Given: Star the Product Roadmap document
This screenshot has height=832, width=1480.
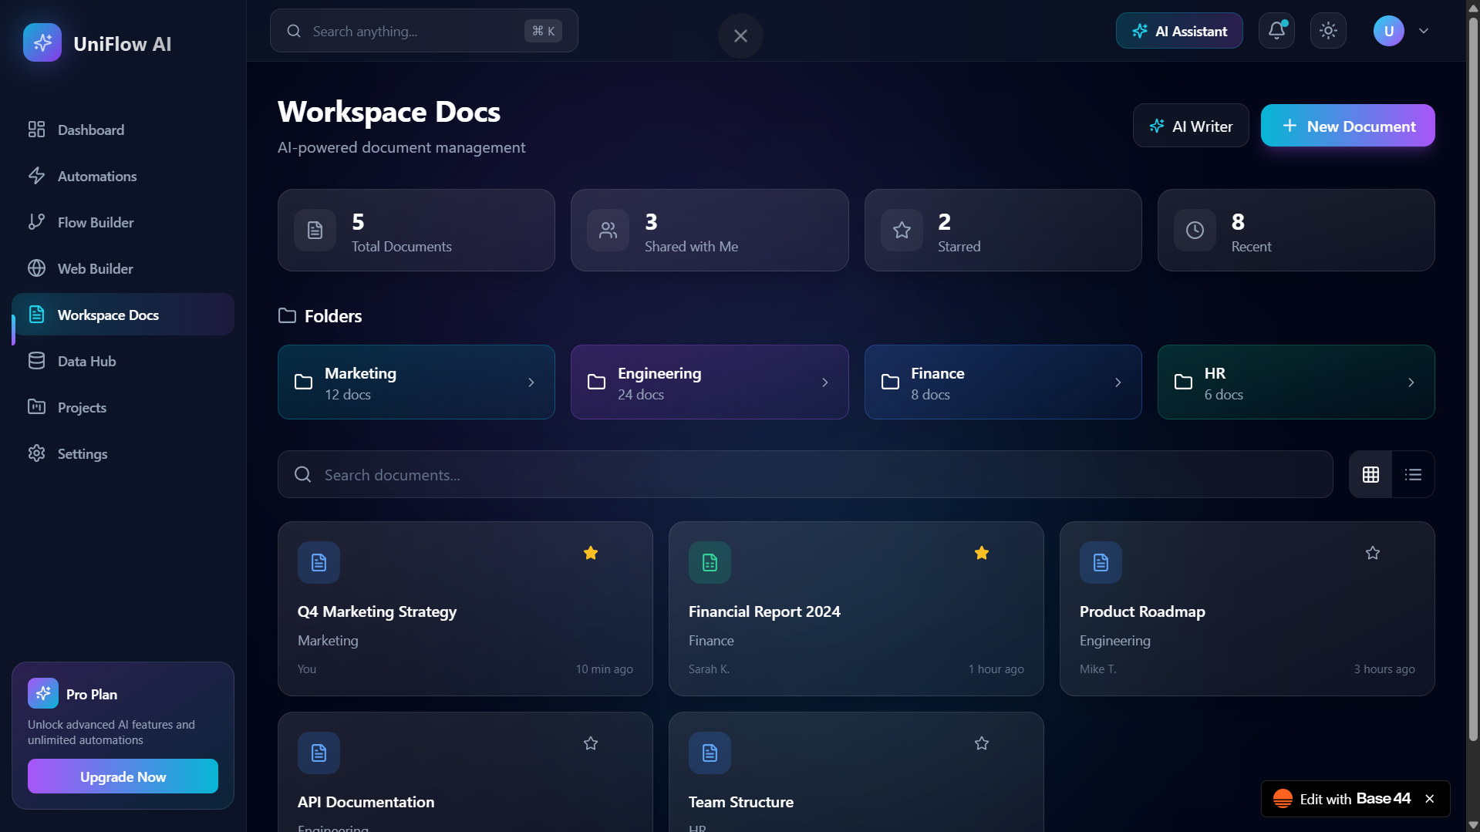Looking at the screenshot, I should (x=1372, y=553).
